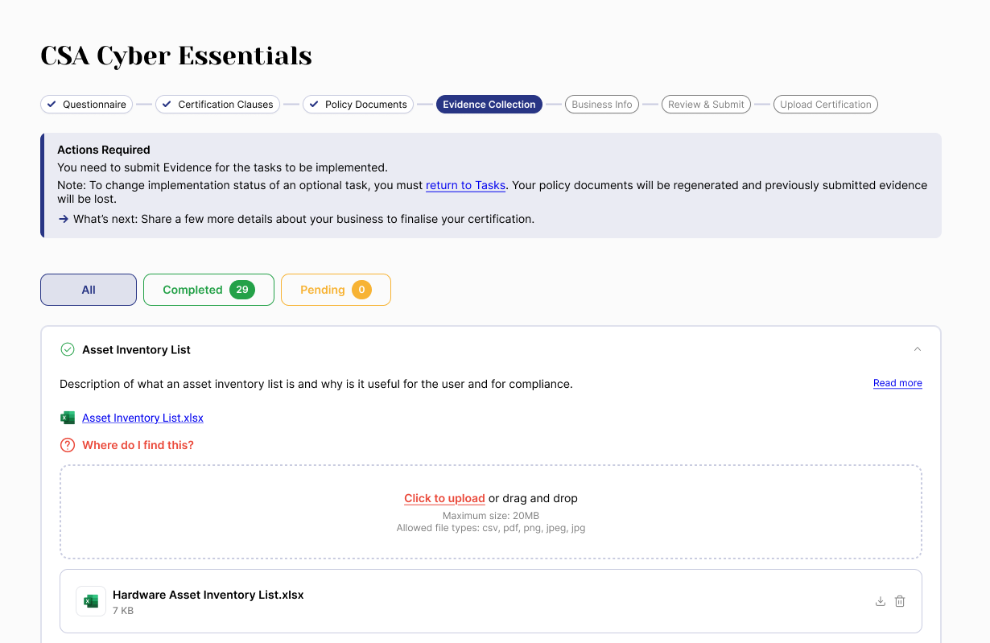Follow the return to Tasks link
Image resolution: width=990 pixels, height=643 pixels.
tap(465, 185)
